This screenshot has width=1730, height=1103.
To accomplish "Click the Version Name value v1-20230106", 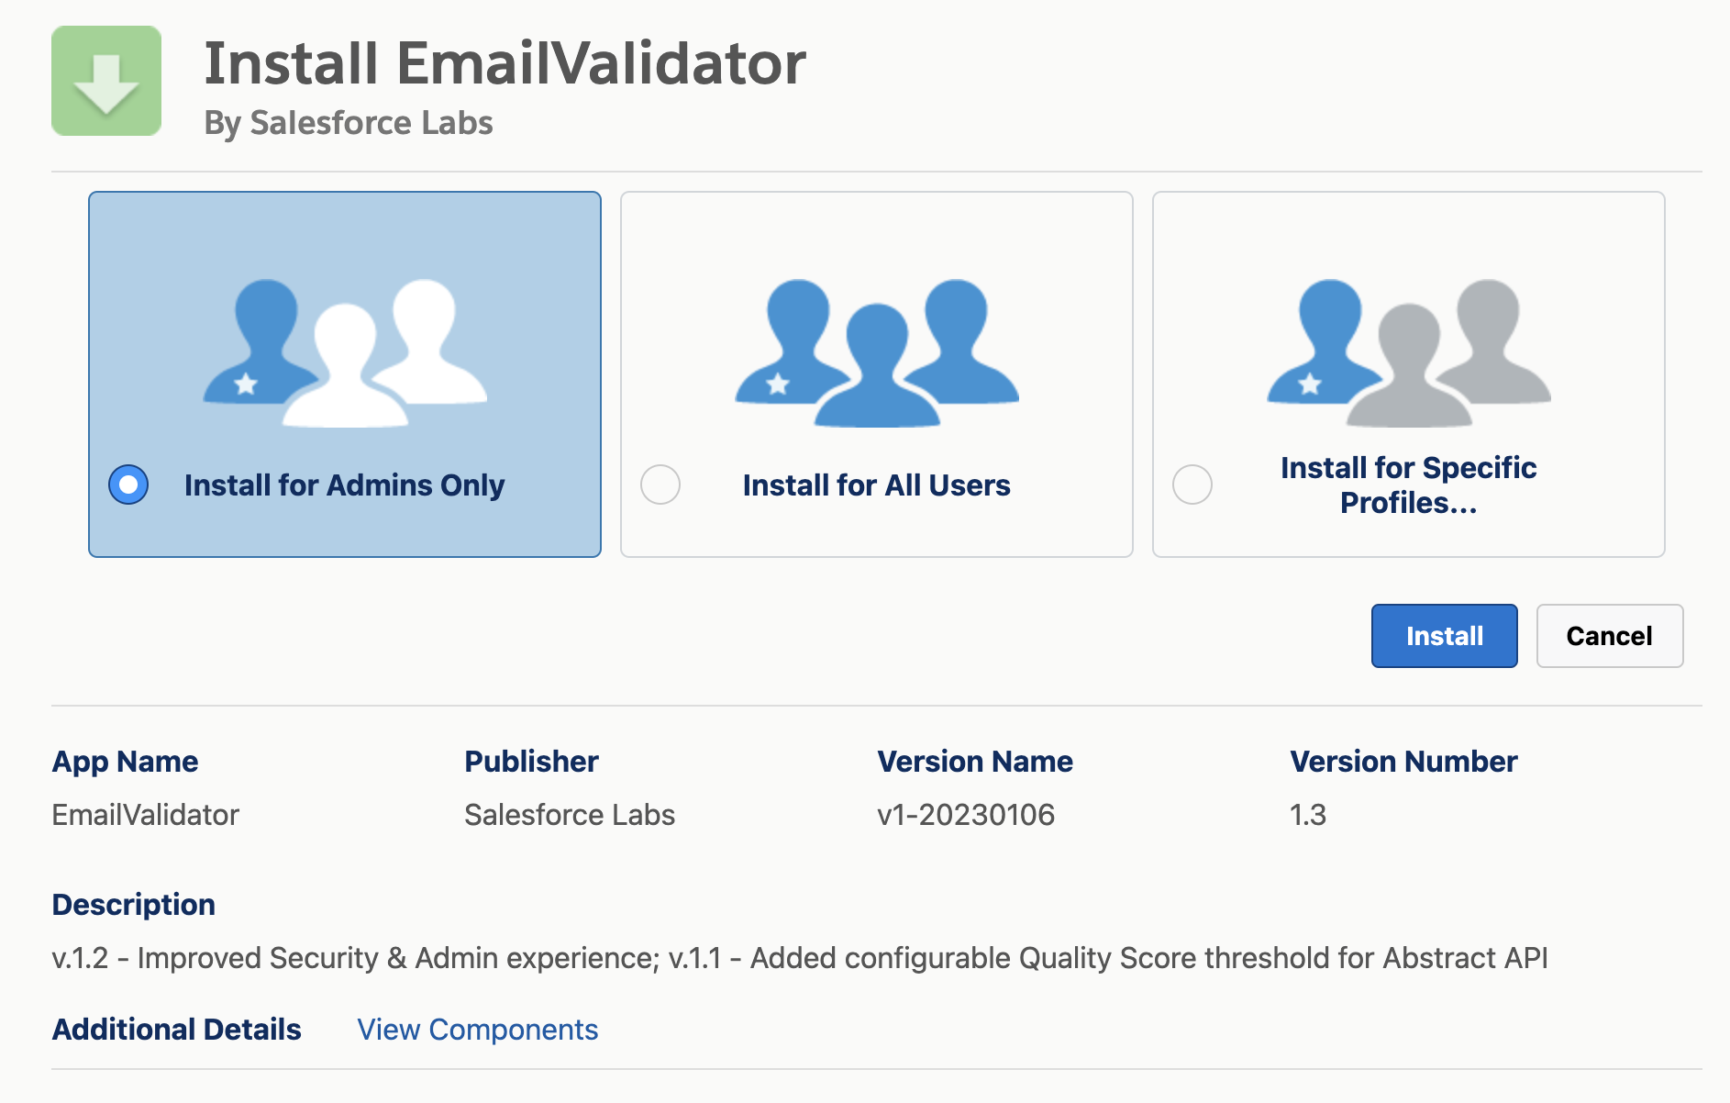I will pos(966,815).
